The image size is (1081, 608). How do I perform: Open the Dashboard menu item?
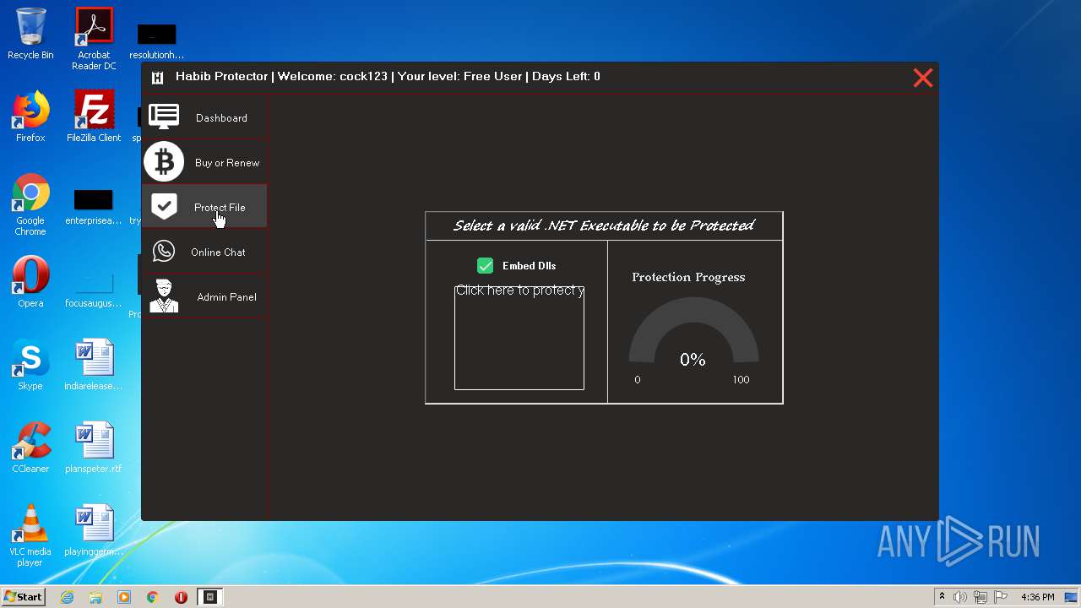204,117
